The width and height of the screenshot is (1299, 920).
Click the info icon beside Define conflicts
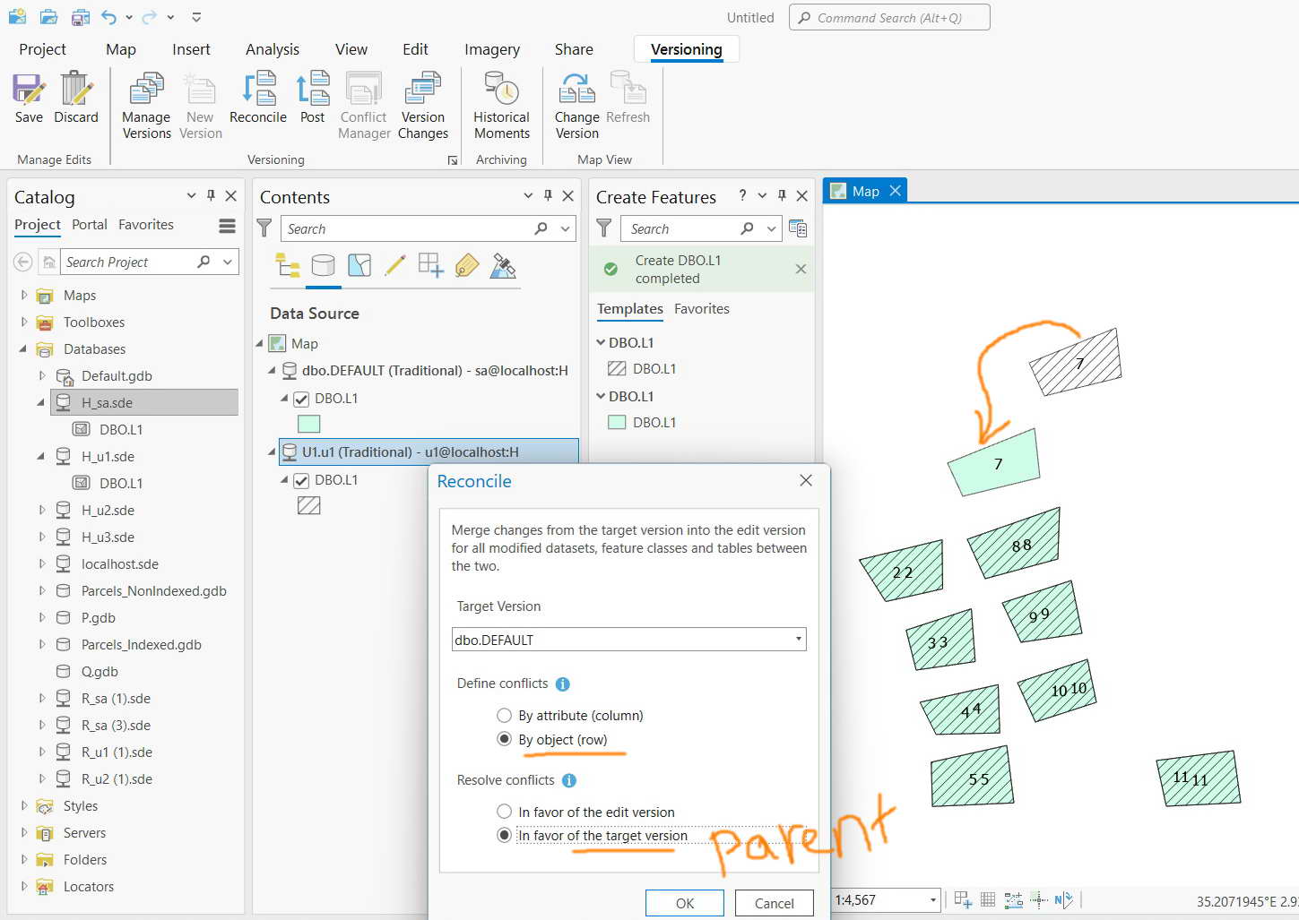[563, 684]
